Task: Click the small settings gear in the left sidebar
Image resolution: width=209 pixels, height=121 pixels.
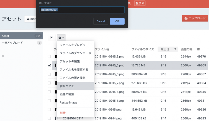Action: [3, 56]
